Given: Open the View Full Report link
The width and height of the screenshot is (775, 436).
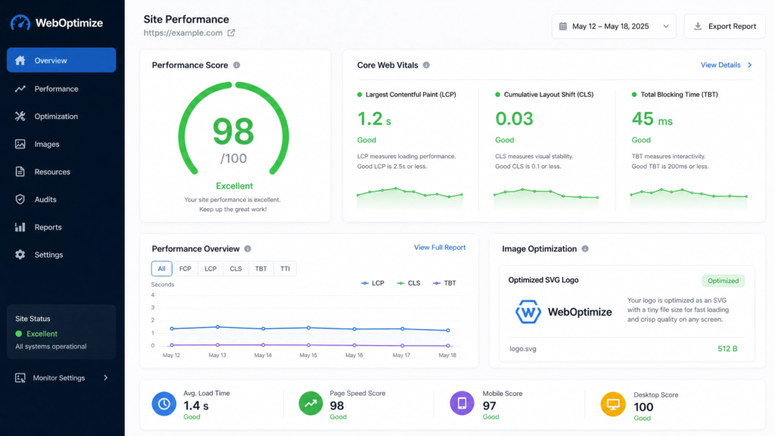Looking at the screenshot, I should point(440,248).
